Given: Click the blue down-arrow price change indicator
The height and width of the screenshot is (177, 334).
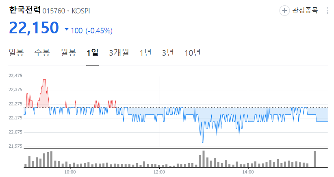Looking at the screenshot, I should click(67, 29).
